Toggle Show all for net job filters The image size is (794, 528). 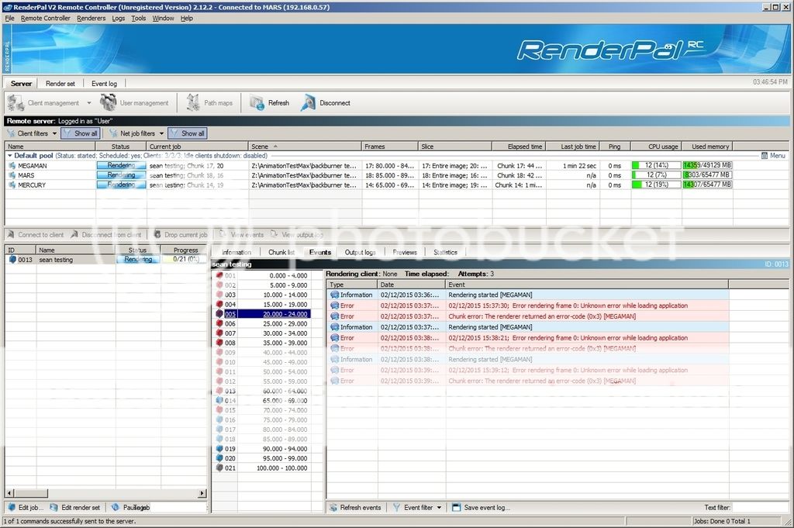(x=188, y=133)
